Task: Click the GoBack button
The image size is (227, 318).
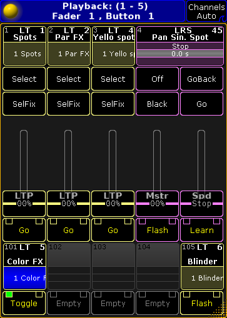Action: (x=201, y=79)
